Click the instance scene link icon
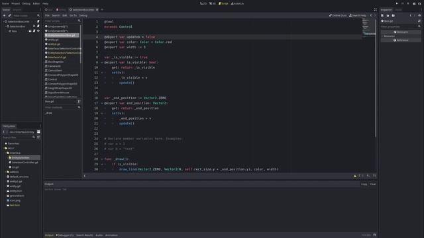 tap(9, 16)
